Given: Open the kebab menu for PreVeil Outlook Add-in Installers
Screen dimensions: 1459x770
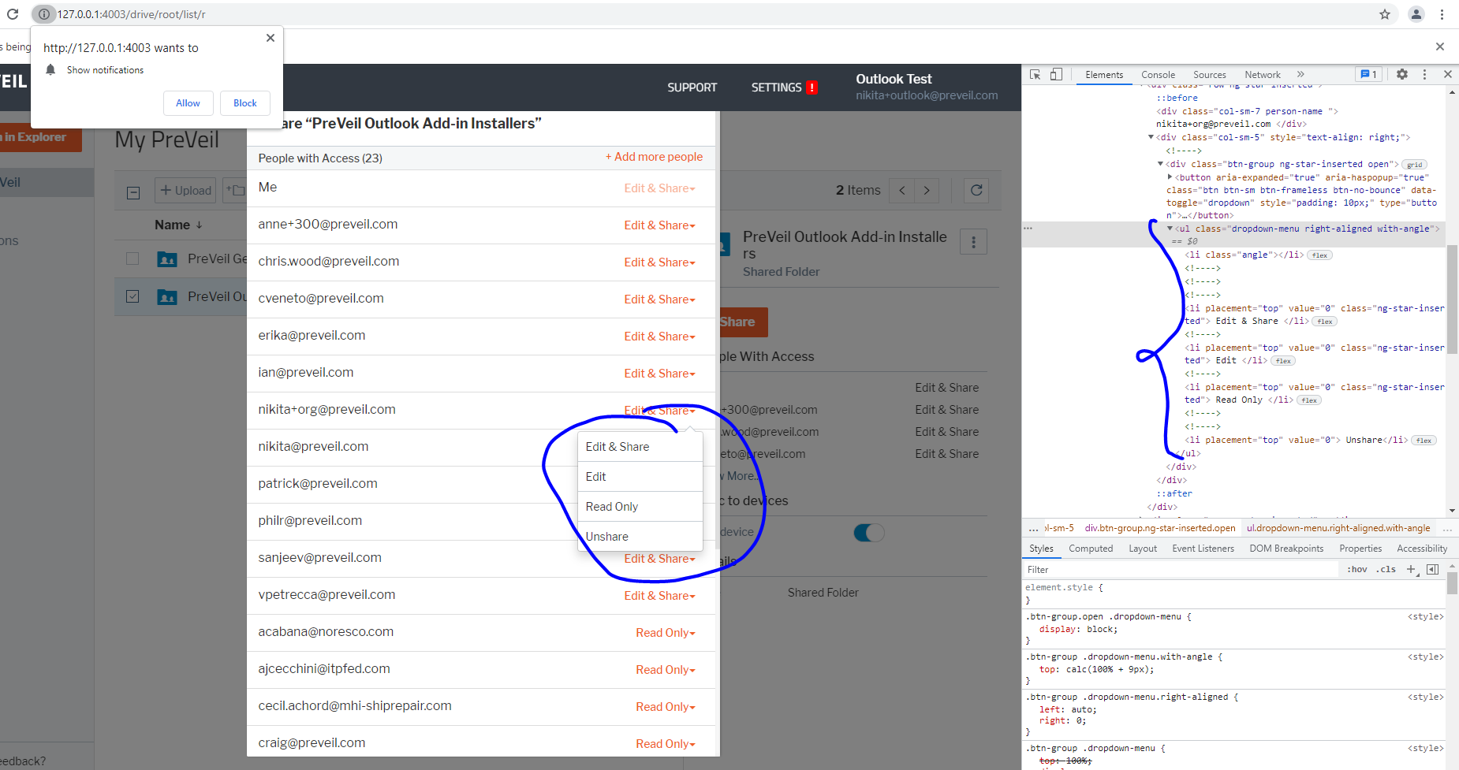Looking at the screenshot, I should (x=973, y=242).
